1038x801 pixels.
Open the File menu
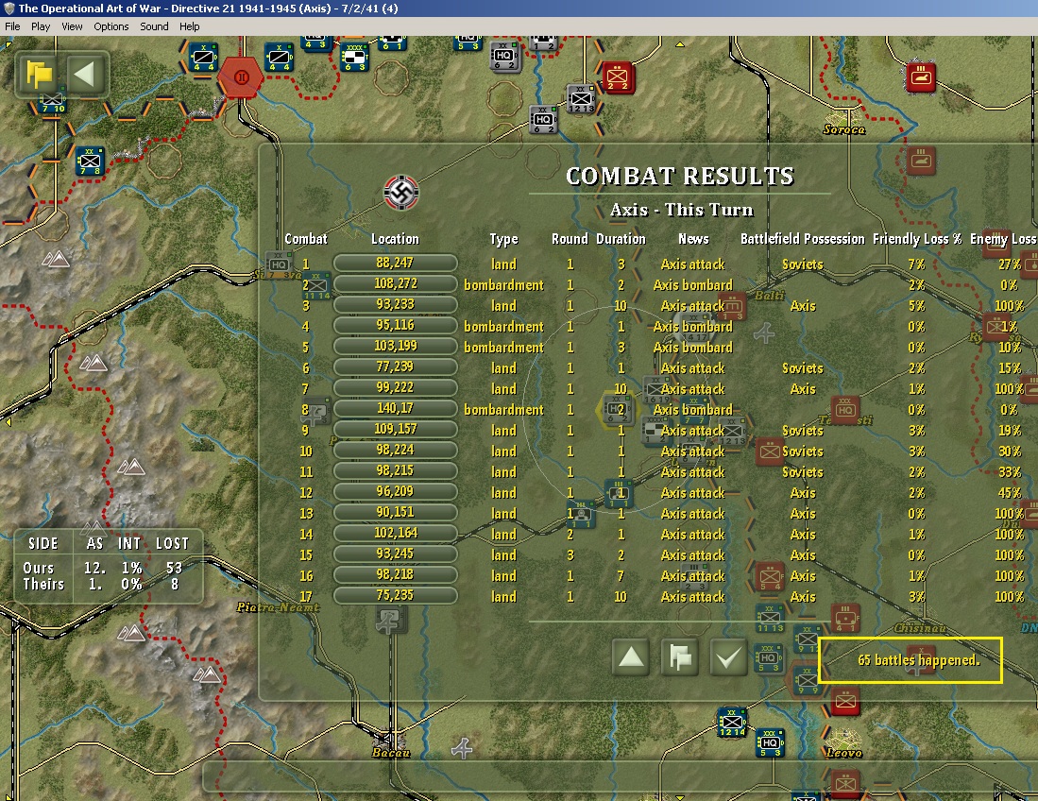pyautogui.click(x=12, y=26)
